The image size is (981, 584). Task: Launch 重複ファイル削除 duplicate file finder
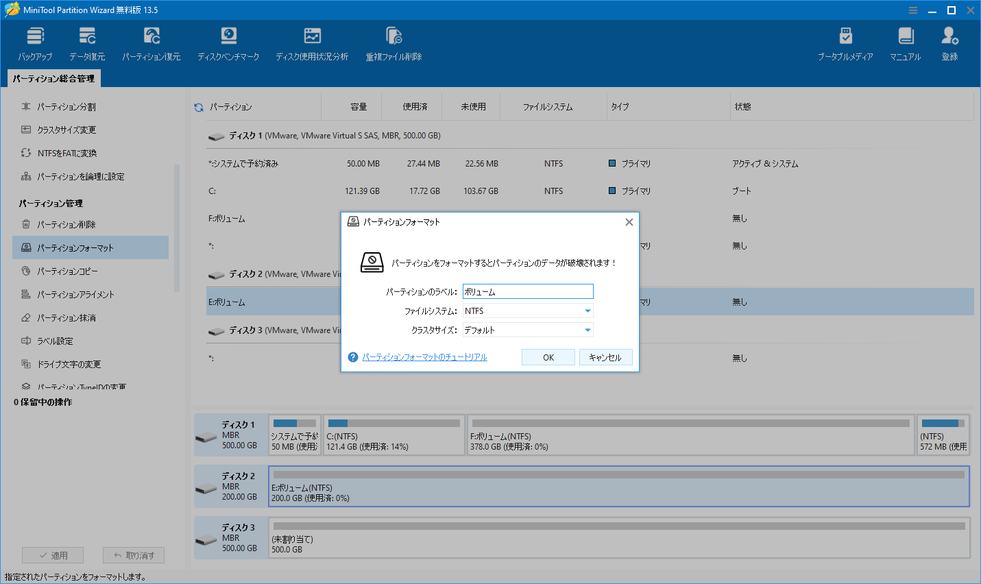pyautogui.click(x=393, y=42)
